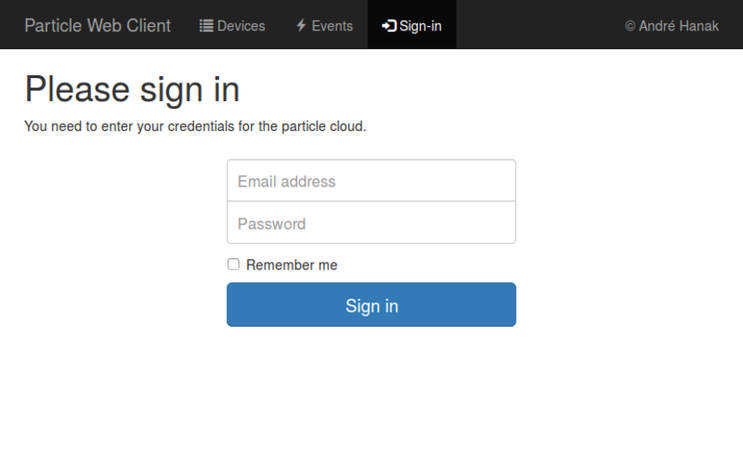Viewport: 743px width, 454px height.
Task: Click blank area below Sign in button
Action: tap(371, 390)
